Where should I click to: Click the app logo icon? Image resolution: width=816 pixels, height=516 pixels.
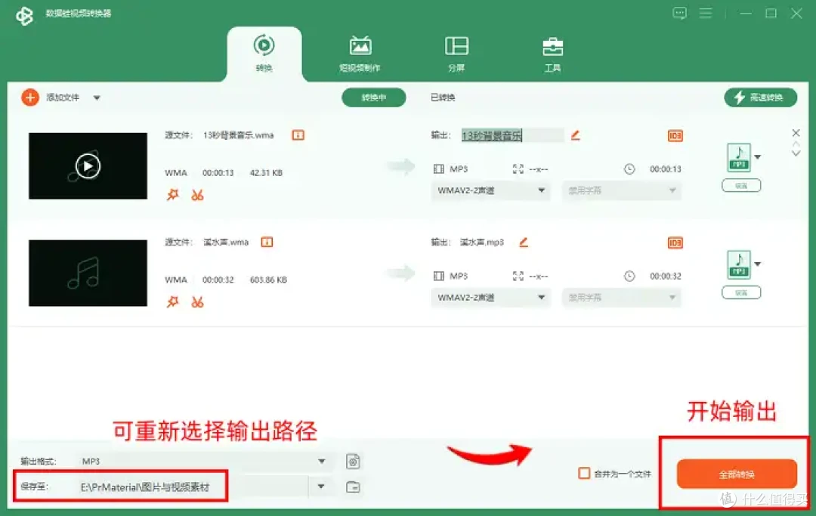click(24, 16)
